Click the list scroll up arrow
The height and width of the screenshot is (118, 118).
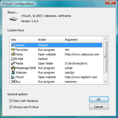[x=105, y=39]
